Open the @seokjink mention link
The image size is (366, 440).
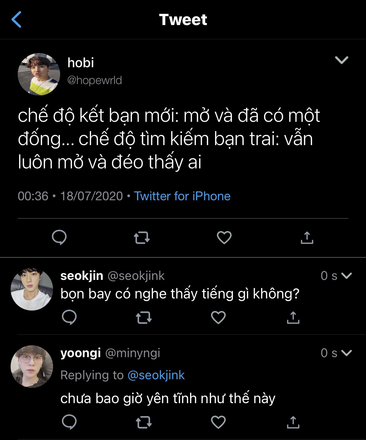(156, 375)
